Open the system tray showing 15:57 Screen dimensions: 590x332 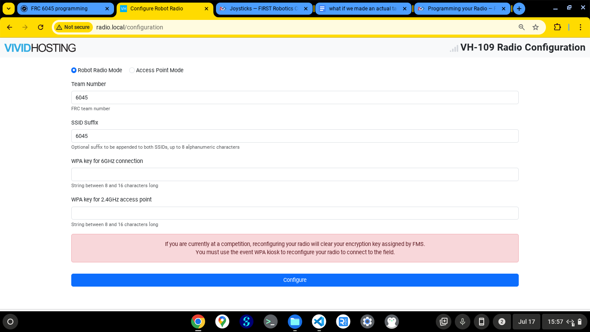[x=564, y=322]
